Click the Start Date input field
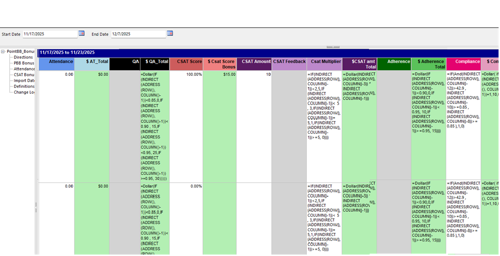This screenshot has width=500, height=256. pyautogui.click(x=50, y=34)
